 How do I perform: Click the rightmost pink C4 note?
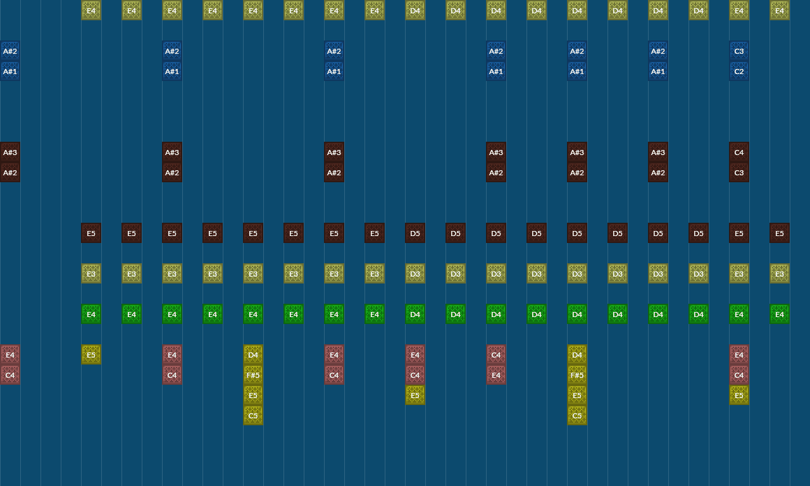739,375
